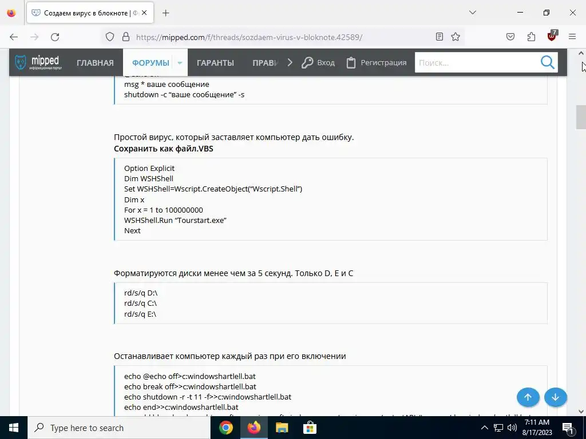List all tabs dropdown arrow
The image size is (586, 439).
coord(472,13)
